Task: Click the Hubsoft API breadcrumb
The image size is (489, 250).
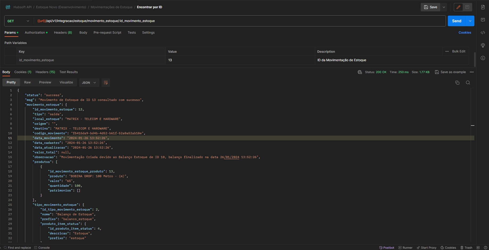Action: pos(23,7)
